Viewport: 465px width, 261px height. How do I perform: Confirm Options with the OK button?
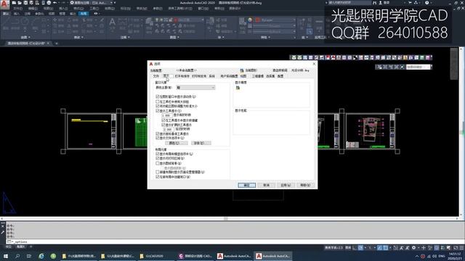tap(247, 185)
